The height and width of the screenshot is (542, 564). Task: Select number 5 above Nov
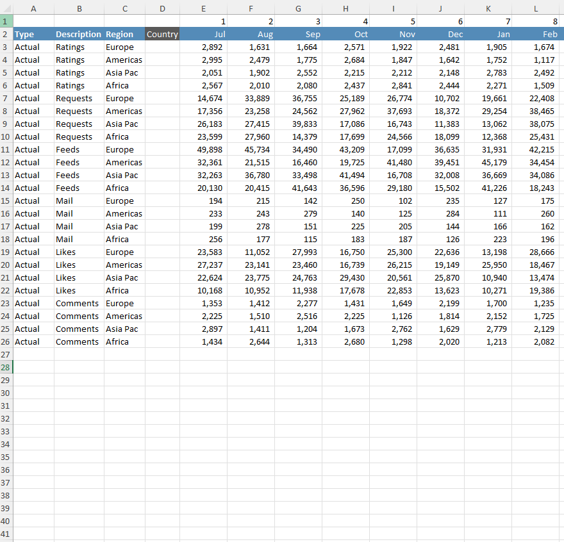(393, 21)
